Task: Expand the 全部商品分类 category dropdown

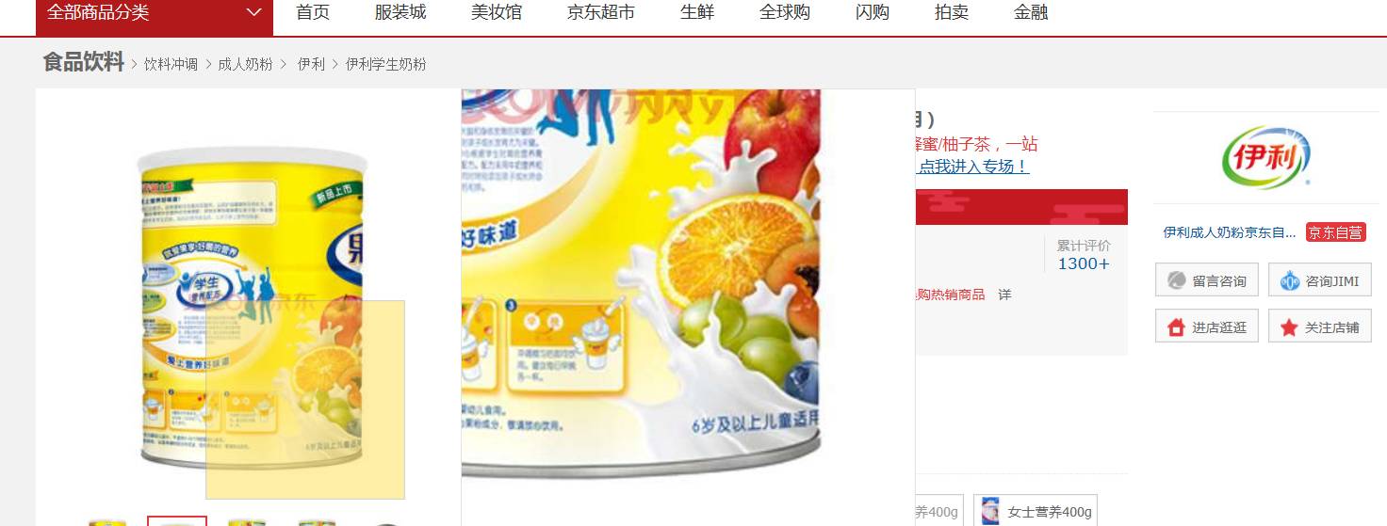Action: point(155,13)
